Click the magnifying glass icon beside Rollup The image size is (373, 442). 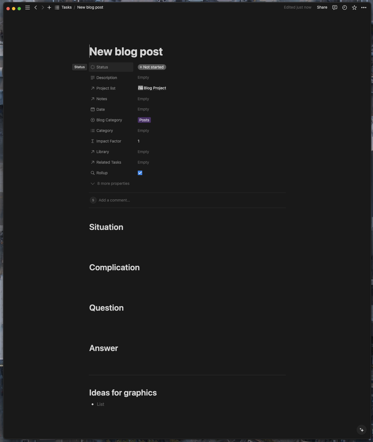(93, 173)
